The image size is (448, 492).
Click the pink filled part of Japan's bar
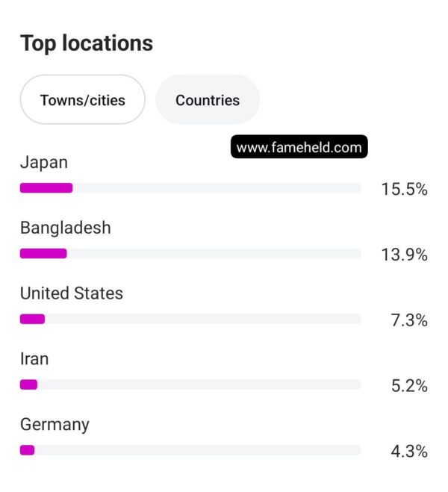pyautogui.click(x=46, y=188)
